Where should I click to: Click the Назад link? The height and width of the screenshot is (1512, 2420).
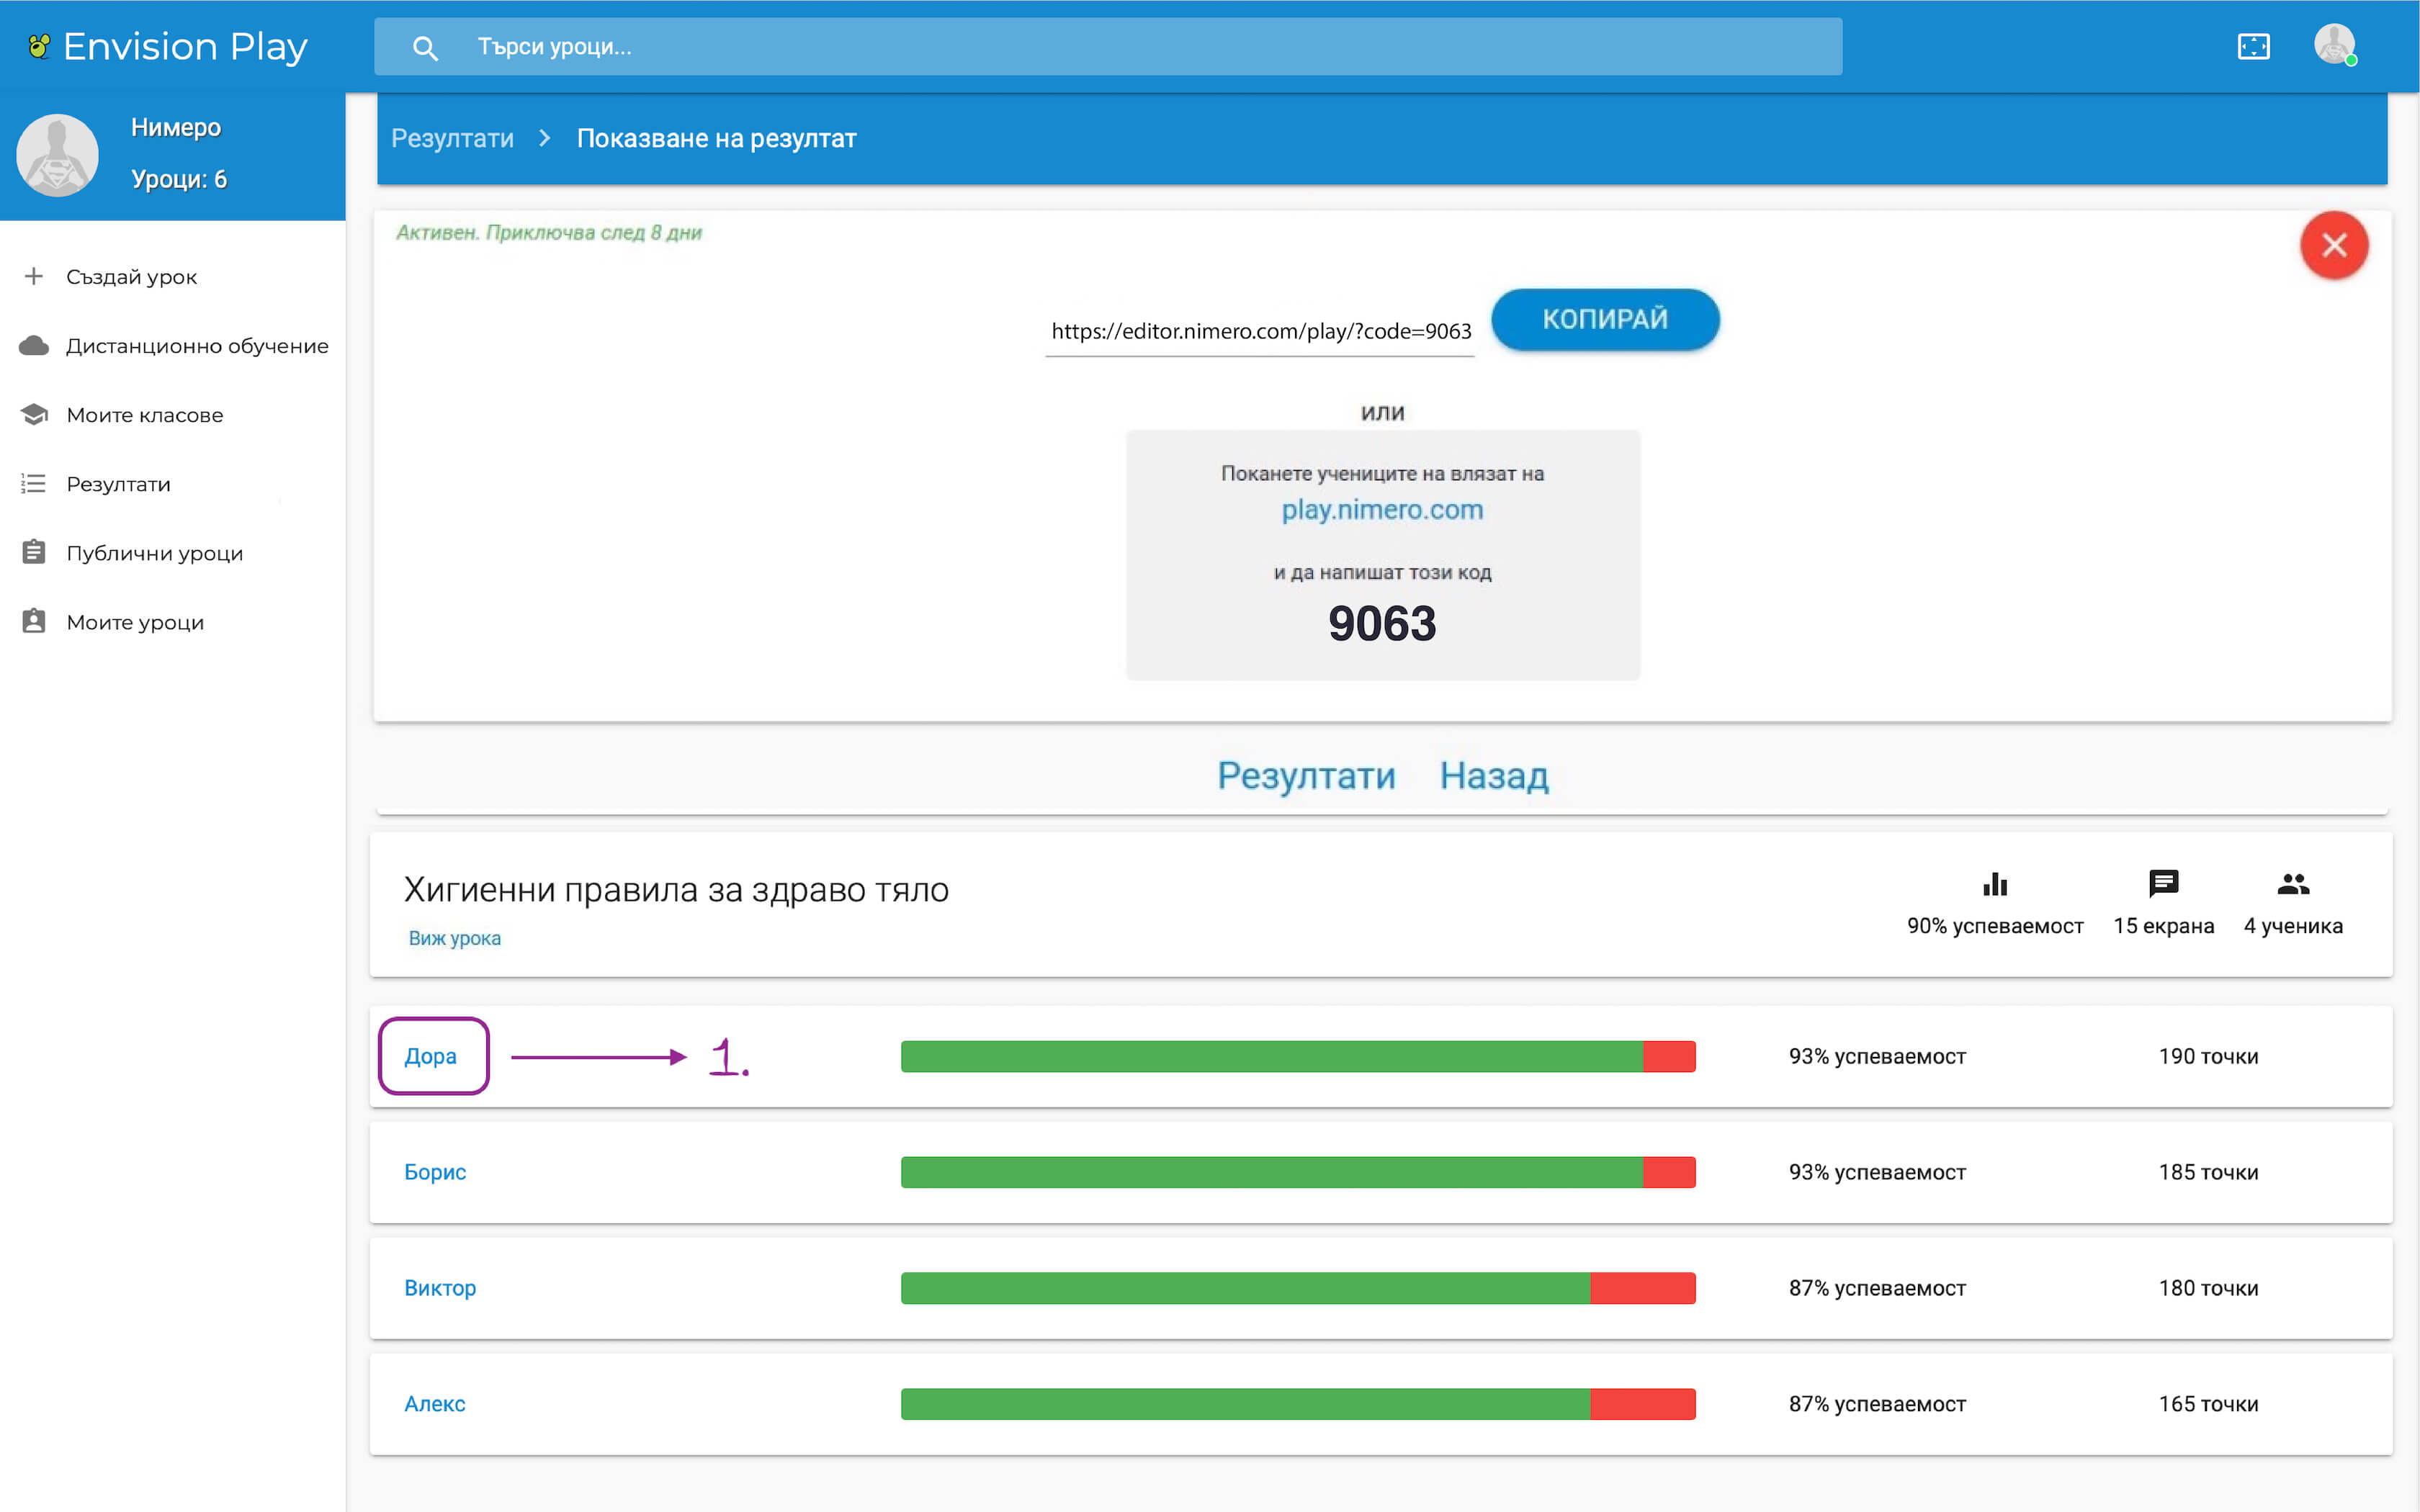click(1494, 776)
